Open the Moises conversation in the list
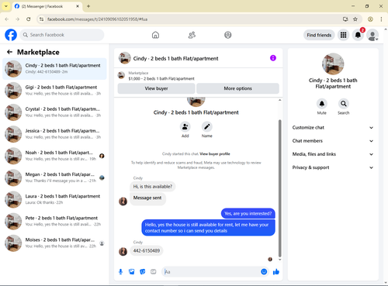Viewport: 388px width, 286px height. [x=54, y=243]
